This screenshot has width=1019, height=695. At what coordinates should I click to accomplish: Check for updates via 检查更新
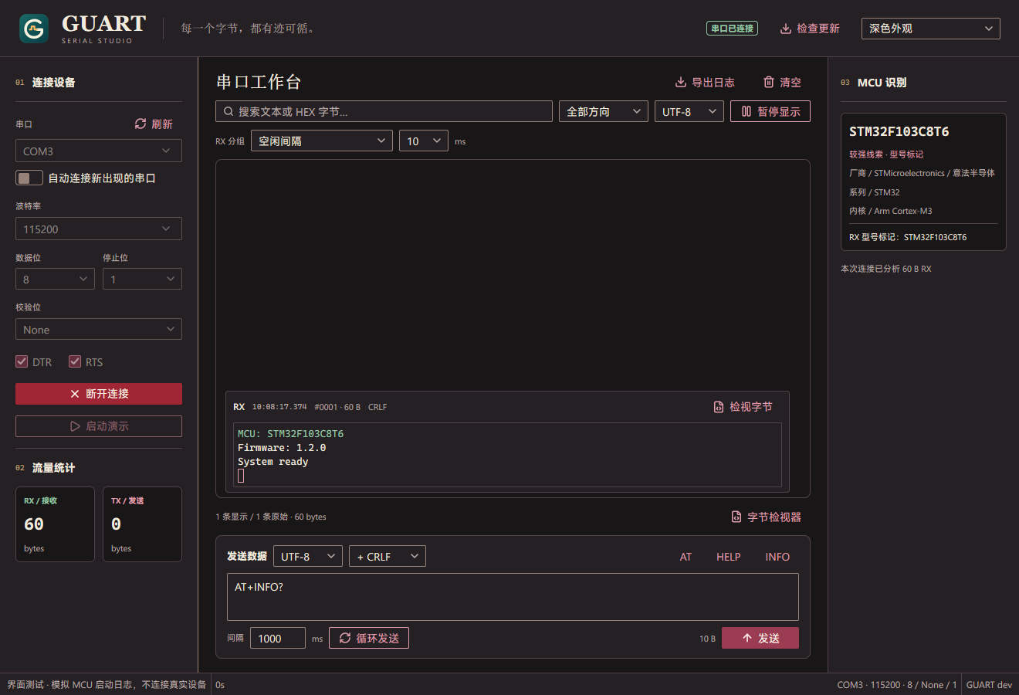point(810,29)
